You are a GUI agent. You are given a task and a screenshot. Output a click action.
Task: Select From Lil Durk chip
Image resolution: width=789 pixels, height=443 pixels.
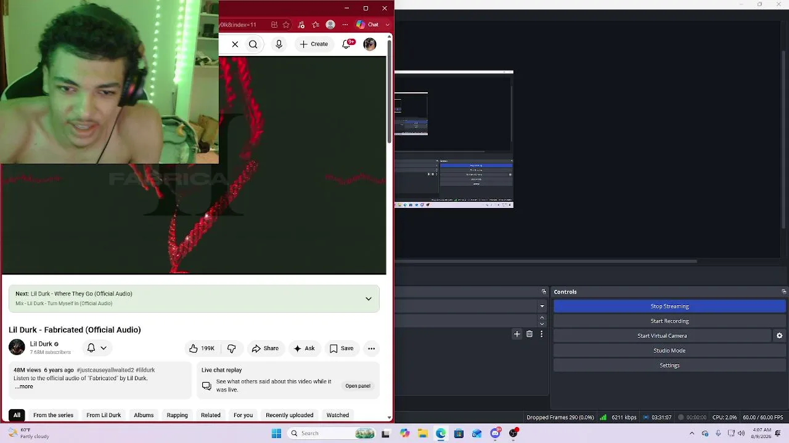coord(104,415)
